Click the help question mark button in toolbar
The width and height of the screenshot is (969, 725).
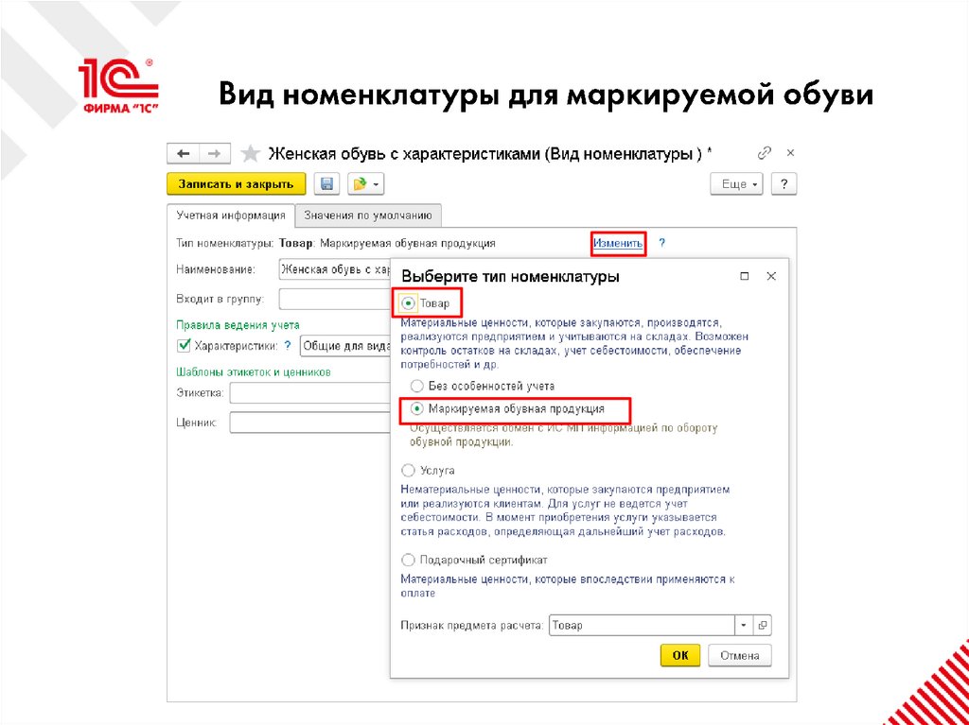784,184
